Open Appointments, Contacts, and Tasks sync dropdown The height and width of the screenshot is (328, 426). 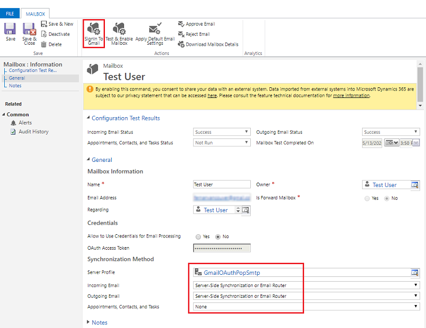click(307, 307)
